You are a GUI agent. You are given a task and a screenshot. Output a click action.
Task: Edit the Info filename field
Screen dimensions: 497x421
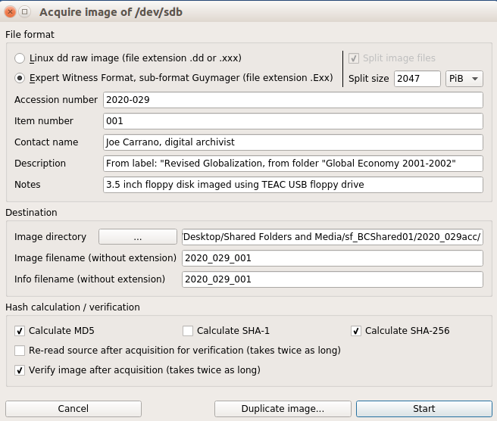click(x=332, y=279)
